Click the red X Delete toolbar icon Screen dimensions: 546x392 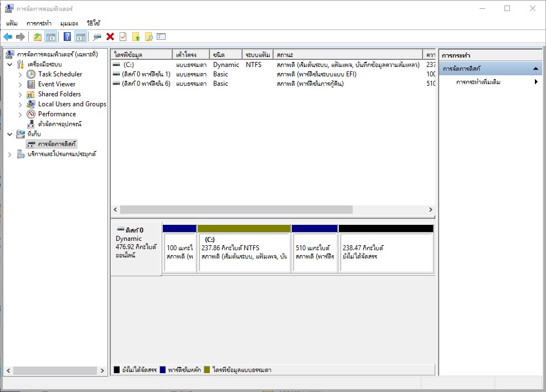[110, 37]
